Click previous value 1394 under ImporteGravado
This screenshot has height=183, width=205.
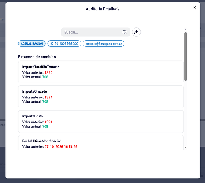48,97
